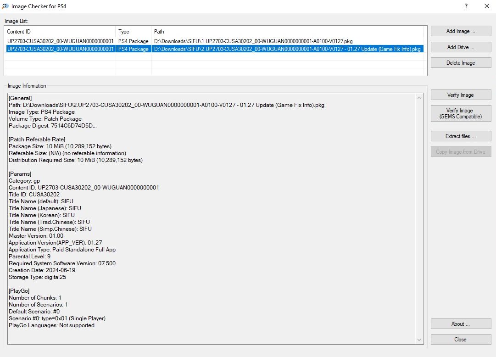Click Required System Software Version: 07.500
The width and height of the screenshot is (496, 357).
coord(62,263)
